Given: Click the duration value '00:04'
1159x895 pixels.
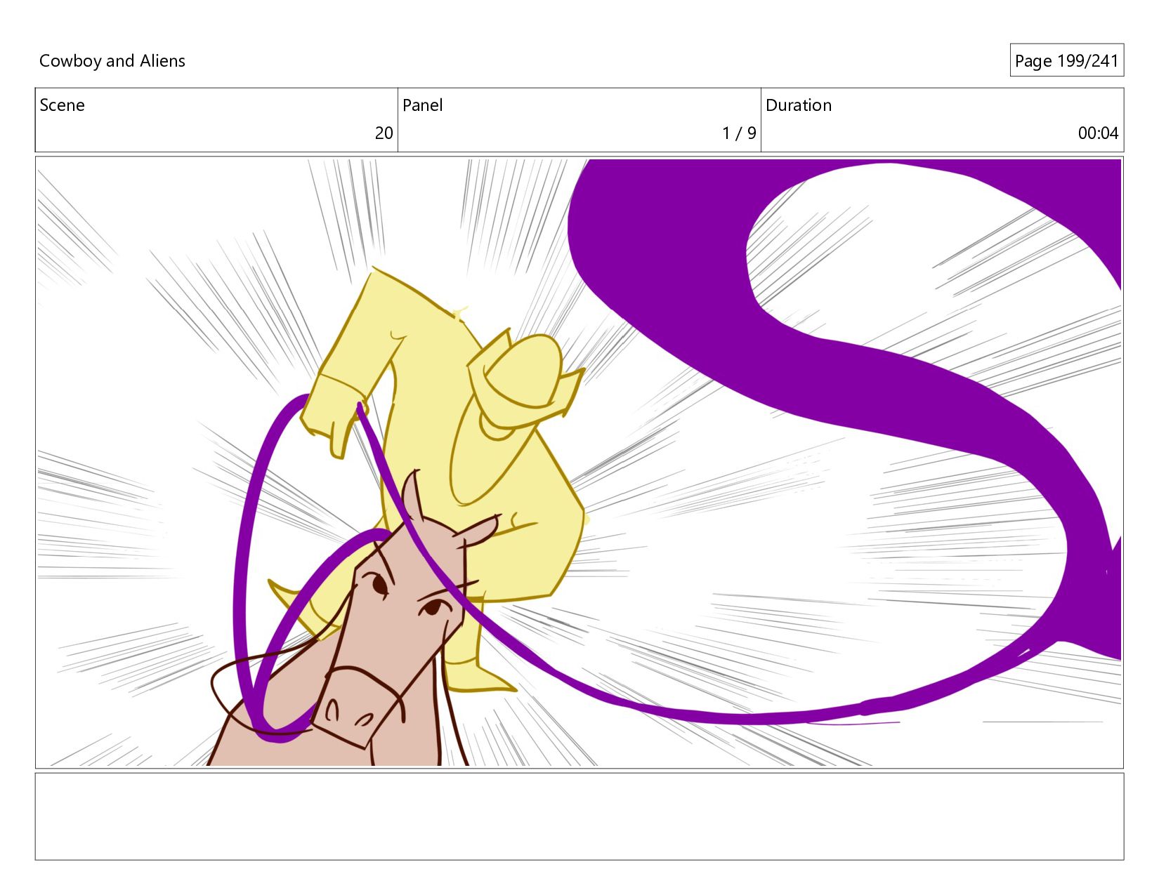Looking at the screenshot, I should coord(1098,133).
